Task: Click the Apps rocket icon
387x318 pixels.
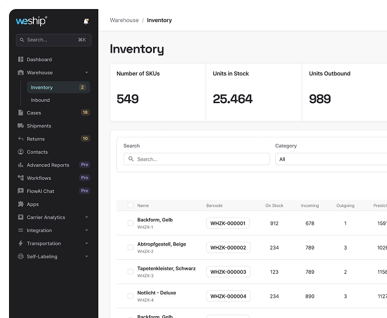Action: coord(21,204)
